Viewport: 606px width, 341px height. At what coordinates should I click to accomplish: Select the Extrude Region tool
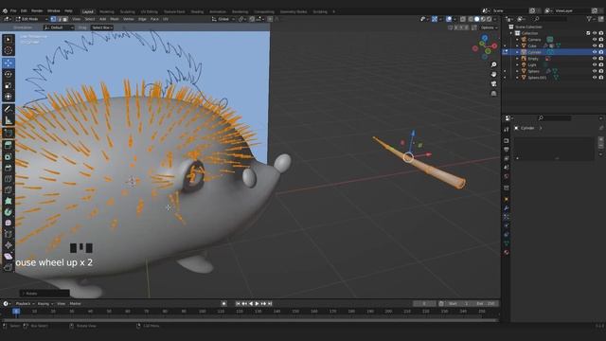click(9, 145)
